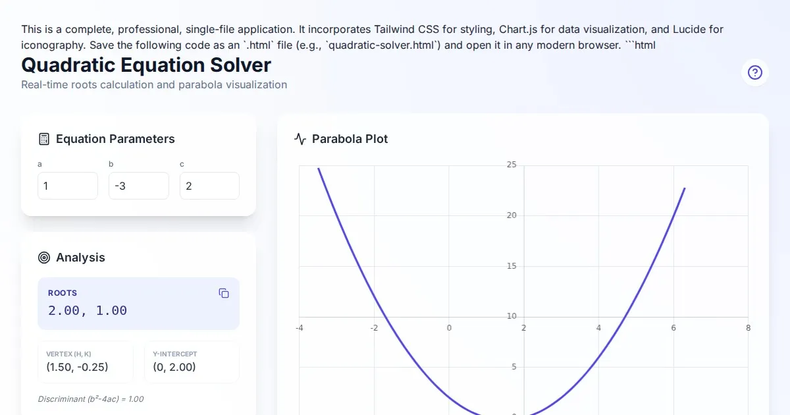
Task: Click the target icon next to Analysis
Action: click(x=44, y=258)
